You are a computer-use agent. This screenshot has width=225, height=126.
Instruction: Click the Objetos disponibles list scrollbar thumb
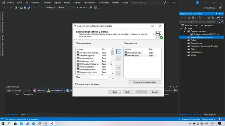pos(112,53)
